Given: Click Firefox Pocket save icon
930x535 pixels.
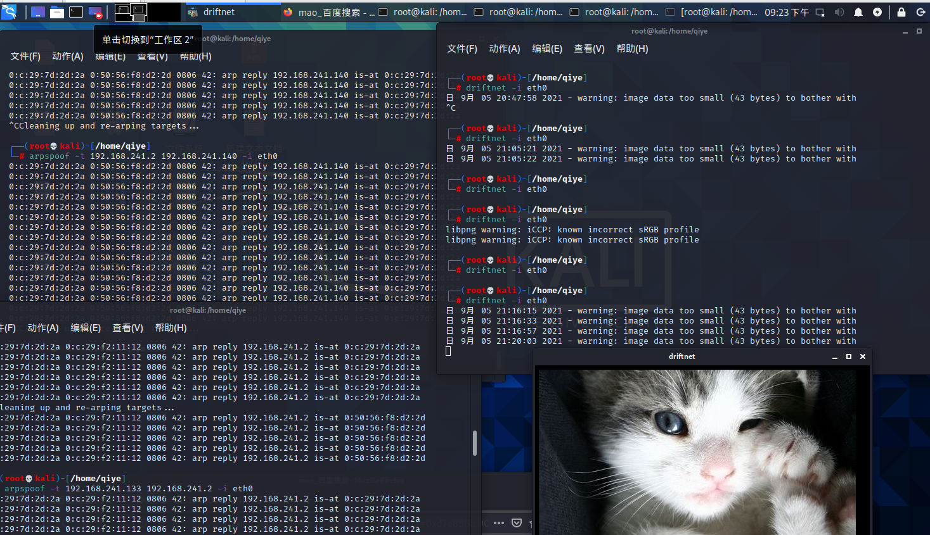Looking at the screenshot, I should tap(517, 523).
